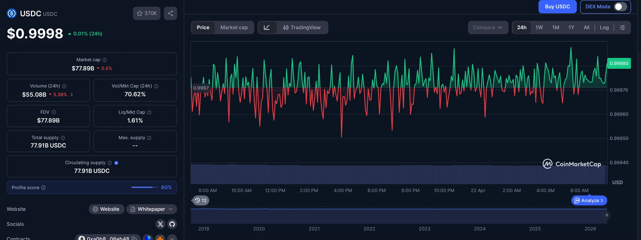Select the 1M time range

point(556,27)
